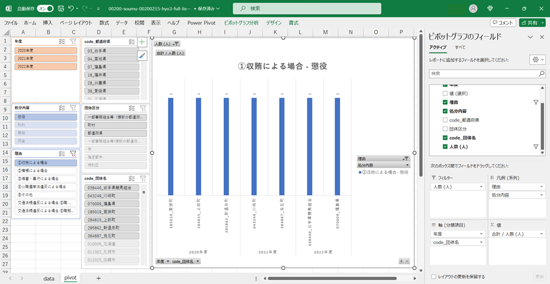Open chart styles paintbrush button
This screenshot has width=550, height=284.
click(x=142, y=55)
